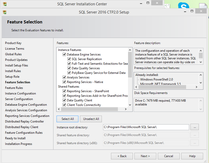This screenshot has height=163, width=209.
Task: Click the Select All button
Action: 67,119
